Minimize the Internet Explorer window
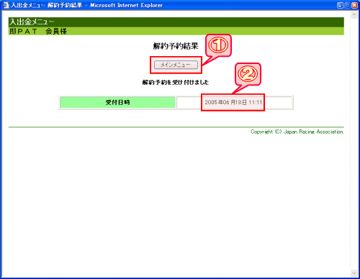 click(340, 5)
